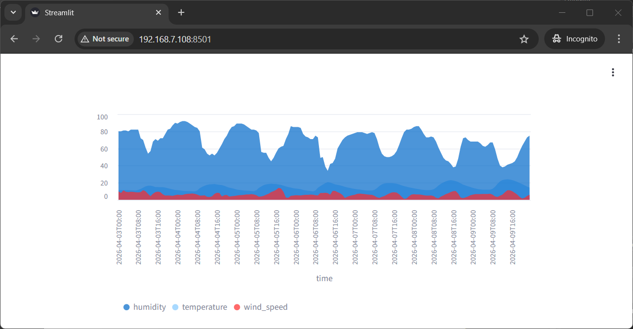Image resolution: width=633 pixels, height=329 pixels.
Task: Click the Streamlit favicon on the tab
Action: pyautogui.click(x=35, y=12)
